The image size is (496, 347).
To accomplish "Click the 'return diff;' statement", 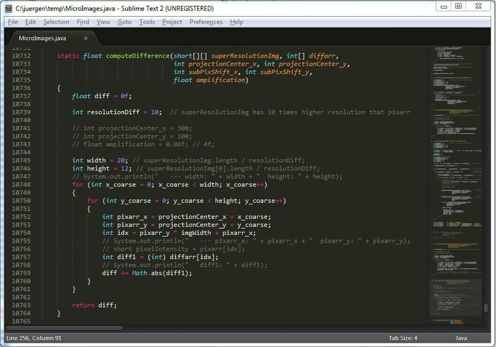I will (94, 305).
